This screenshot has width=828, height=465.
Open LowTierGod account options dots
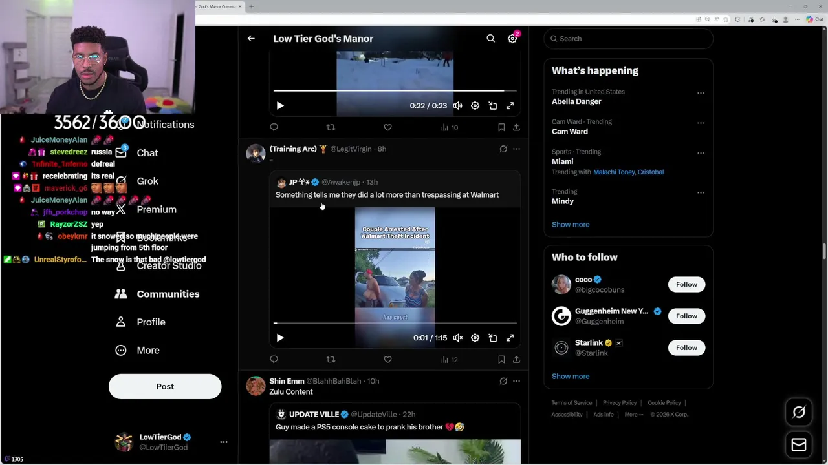[x=224, y=442]
